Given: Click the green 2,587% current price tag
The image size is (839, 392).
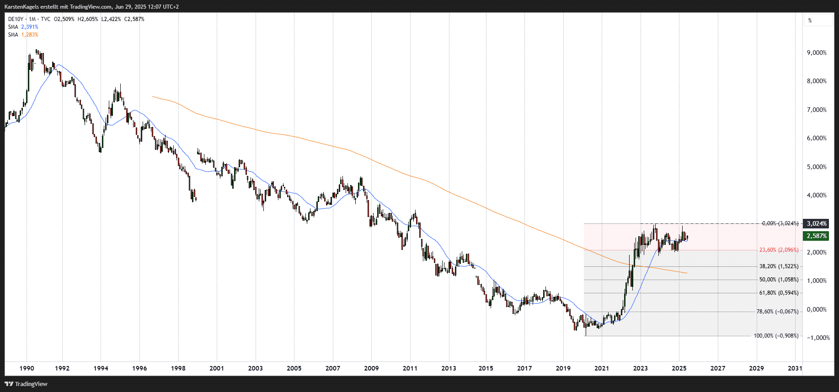Looking at the screenshot, I should point(816,236).
